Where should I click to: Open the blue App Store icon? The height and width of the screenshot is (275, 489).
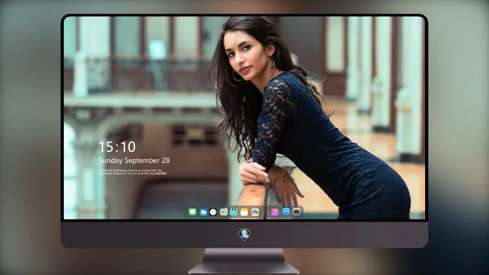(x=286, y=212)
